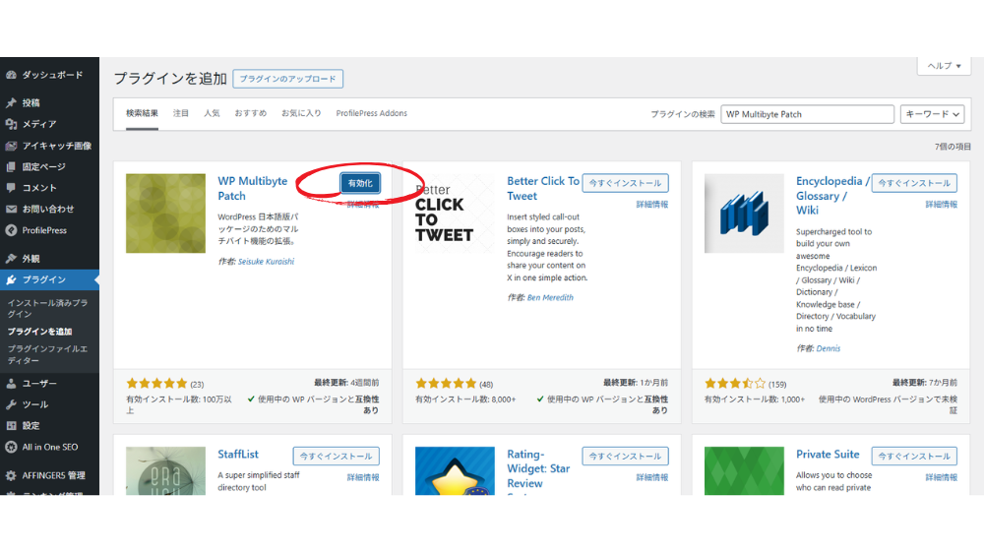Switch to the 検索結果 tab
This screenshot has height=553, width=984.
coord(142,113)
